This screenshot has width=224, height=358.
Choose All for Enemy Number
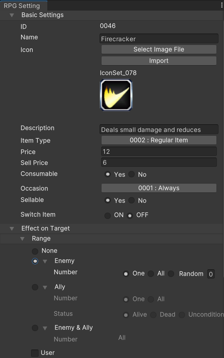(151, 274)
